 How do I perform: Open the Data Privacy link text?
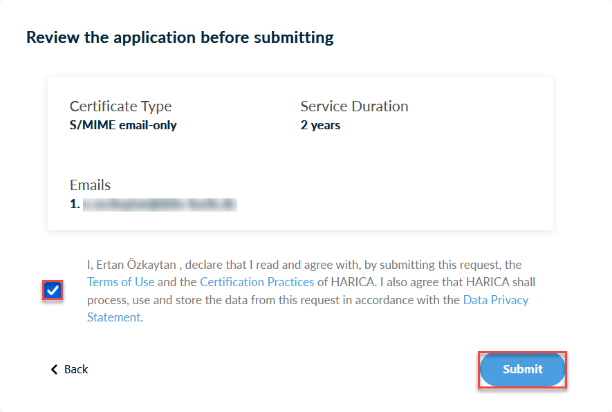pyautogui.click(x=496, y=300)
